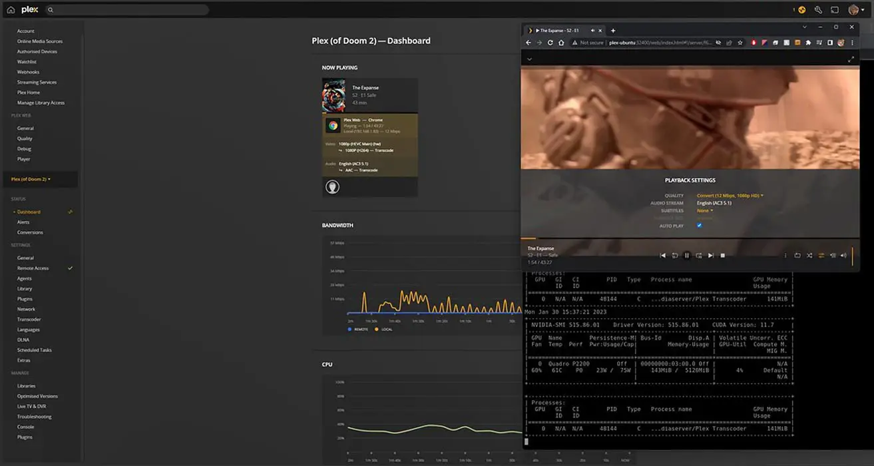Open Authorised Devices settings
Image resolution: width=874 pixels, height=466 pixels.
tap(37, 51)
